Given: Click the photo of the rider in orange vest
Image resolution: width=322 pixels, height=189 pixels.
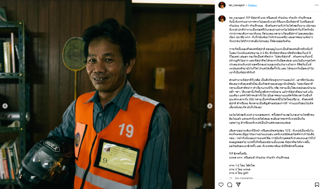Looking at the screenshot, I should click(x=107, y=94).
